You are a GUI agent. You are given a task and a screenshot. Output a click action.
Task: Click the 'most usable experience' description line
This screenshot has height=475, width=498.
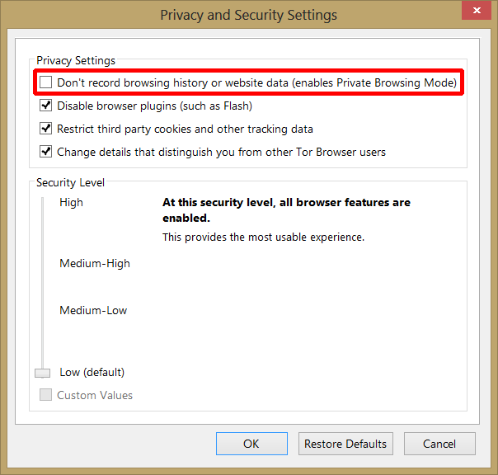click(x=263, y=237)
